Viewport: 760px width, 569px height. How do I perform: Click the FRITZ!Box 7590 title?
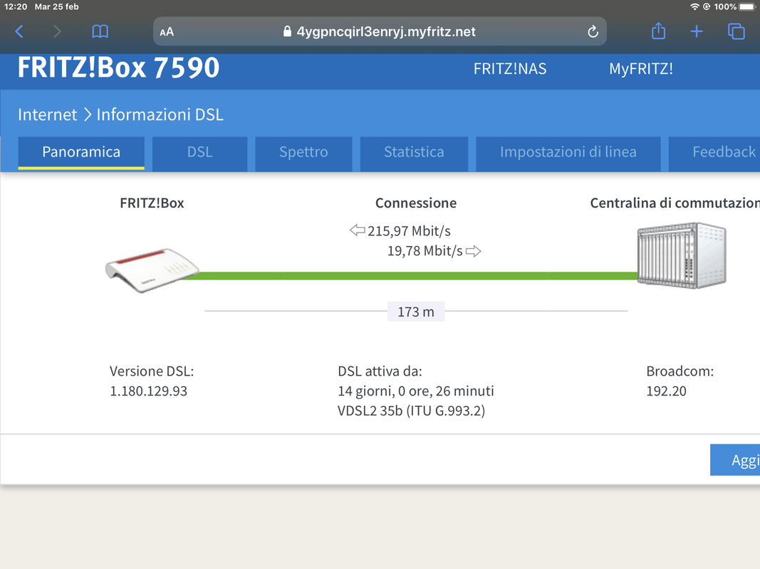(x=119, y=68)
